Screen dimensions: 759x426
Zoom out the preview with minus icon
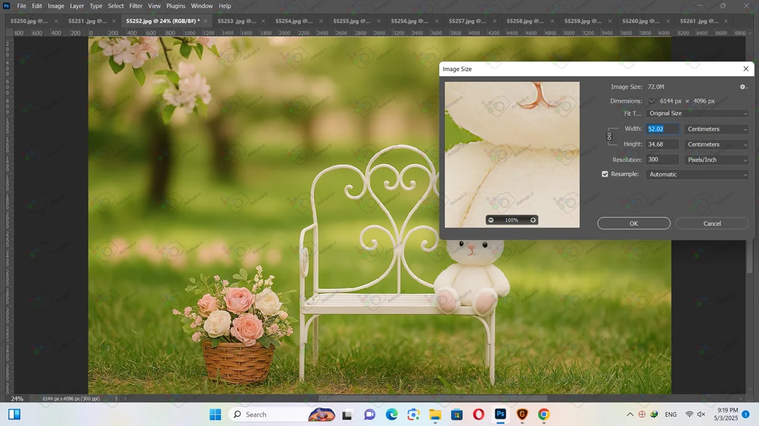(491, 220)
